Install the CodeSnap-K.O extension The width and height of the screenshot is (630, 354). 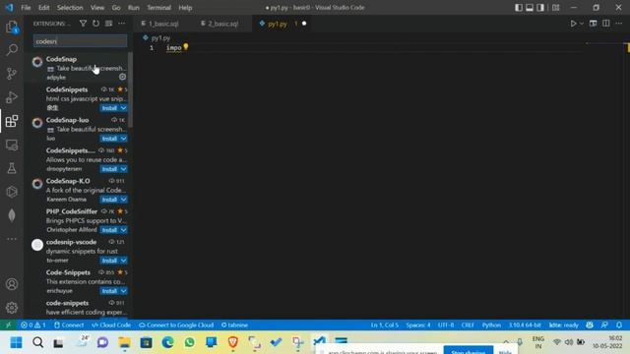[x=109, y=200]
